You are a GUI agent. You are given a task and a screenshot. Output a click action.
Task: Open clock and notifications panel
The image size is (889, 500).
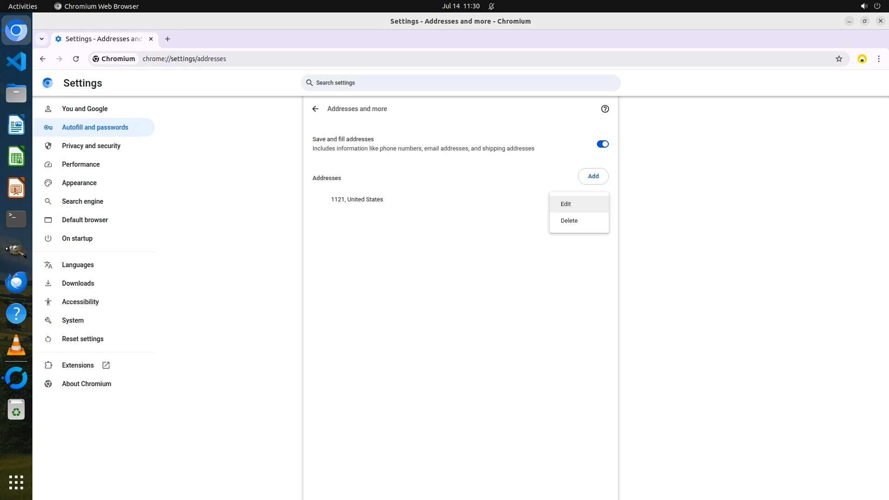click(x=461, y=6)
